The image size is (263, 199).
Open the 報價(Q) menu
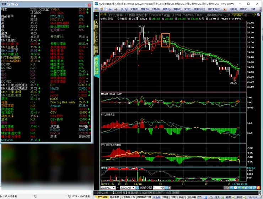tap(167, 9)
